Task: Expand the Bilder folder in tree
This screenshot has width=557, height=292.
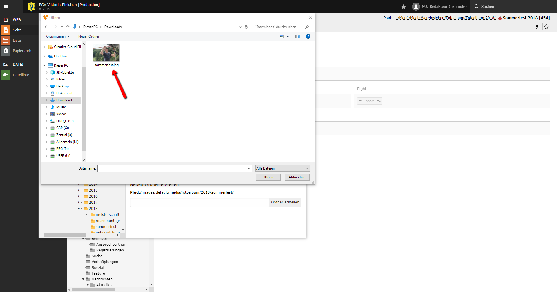Action: 46,79
